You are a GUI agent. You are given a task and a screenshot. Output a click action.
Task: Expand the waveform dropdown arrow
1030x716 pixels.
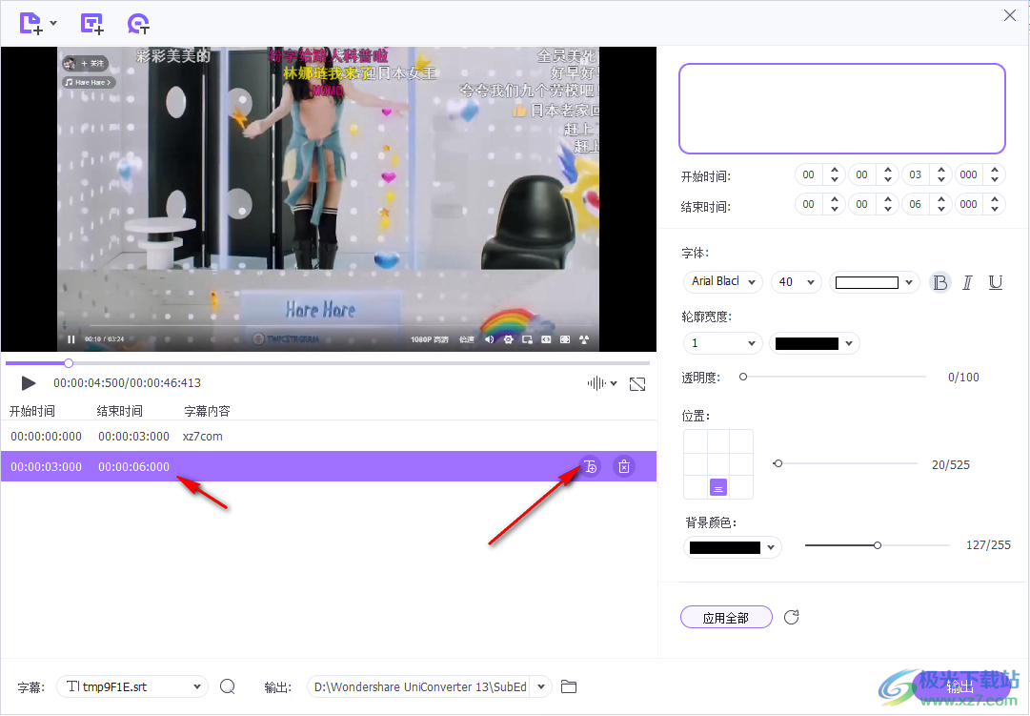pyautogui.click(x=614, y=383)
